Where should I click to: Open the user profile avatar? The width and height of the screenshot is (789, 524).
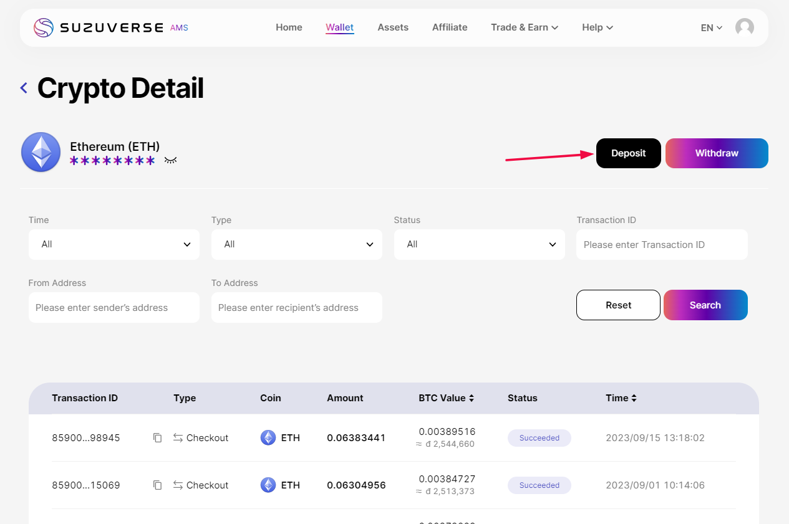[x=744, y=27]
